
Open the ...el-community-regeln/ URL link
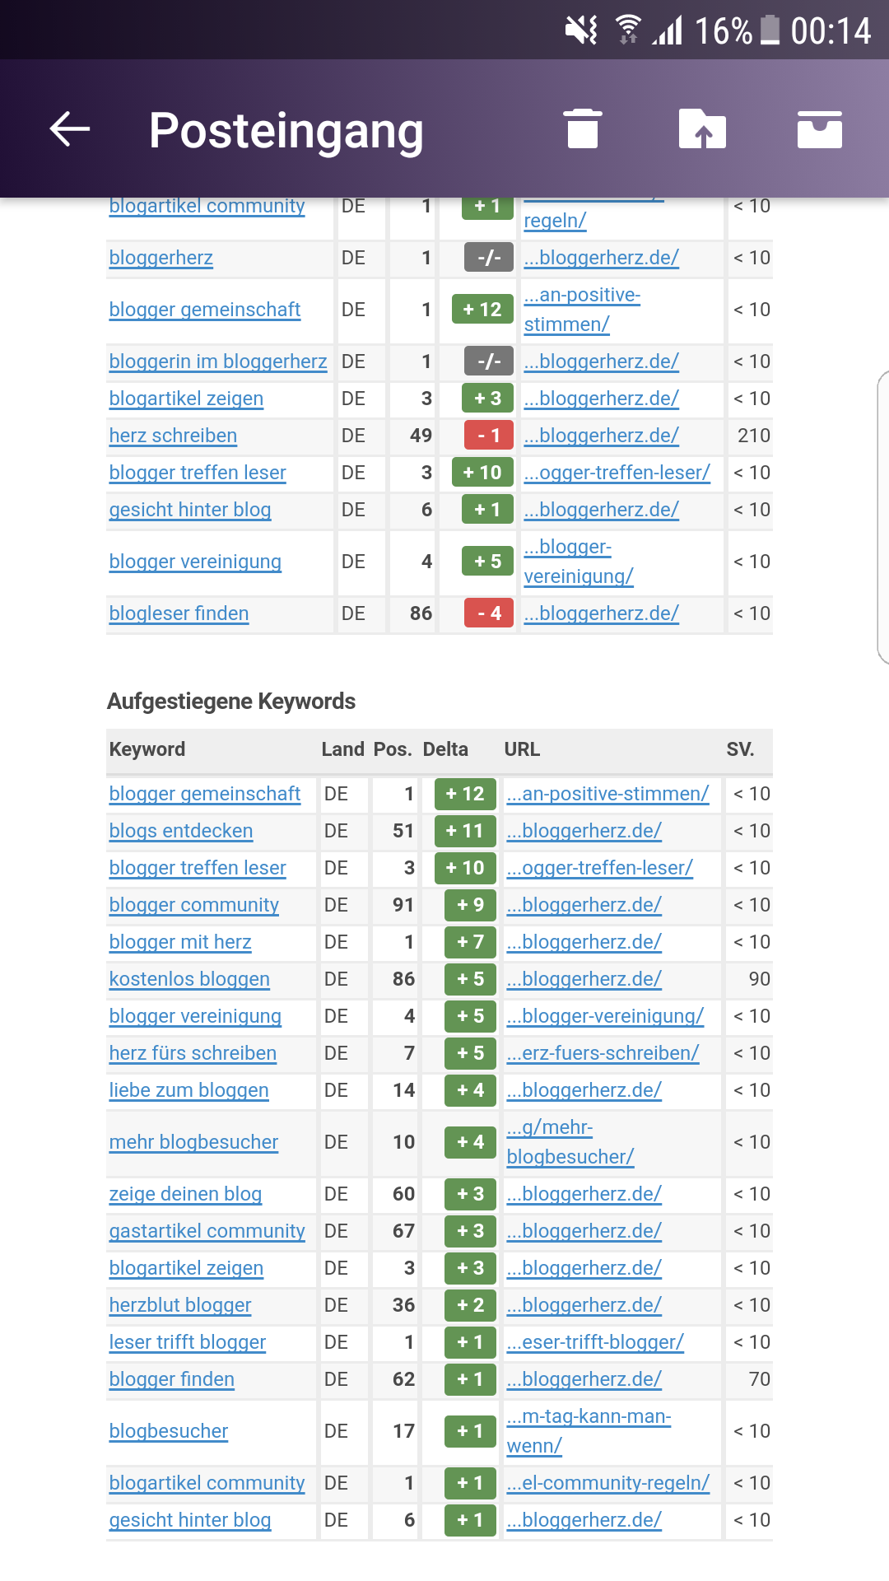coord(607,1483)
